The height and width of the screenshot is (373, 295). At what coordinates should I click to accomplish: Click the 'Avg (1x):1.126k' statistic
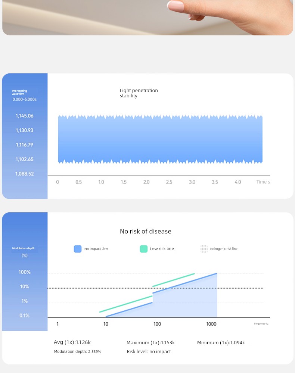click(x=72, y=342)
